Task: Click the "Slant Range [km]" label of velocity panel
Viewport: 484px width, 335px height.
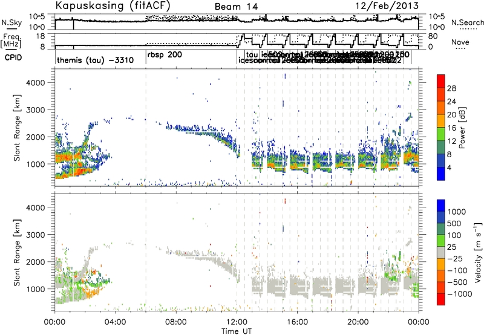Action: (x=17, y=252)
